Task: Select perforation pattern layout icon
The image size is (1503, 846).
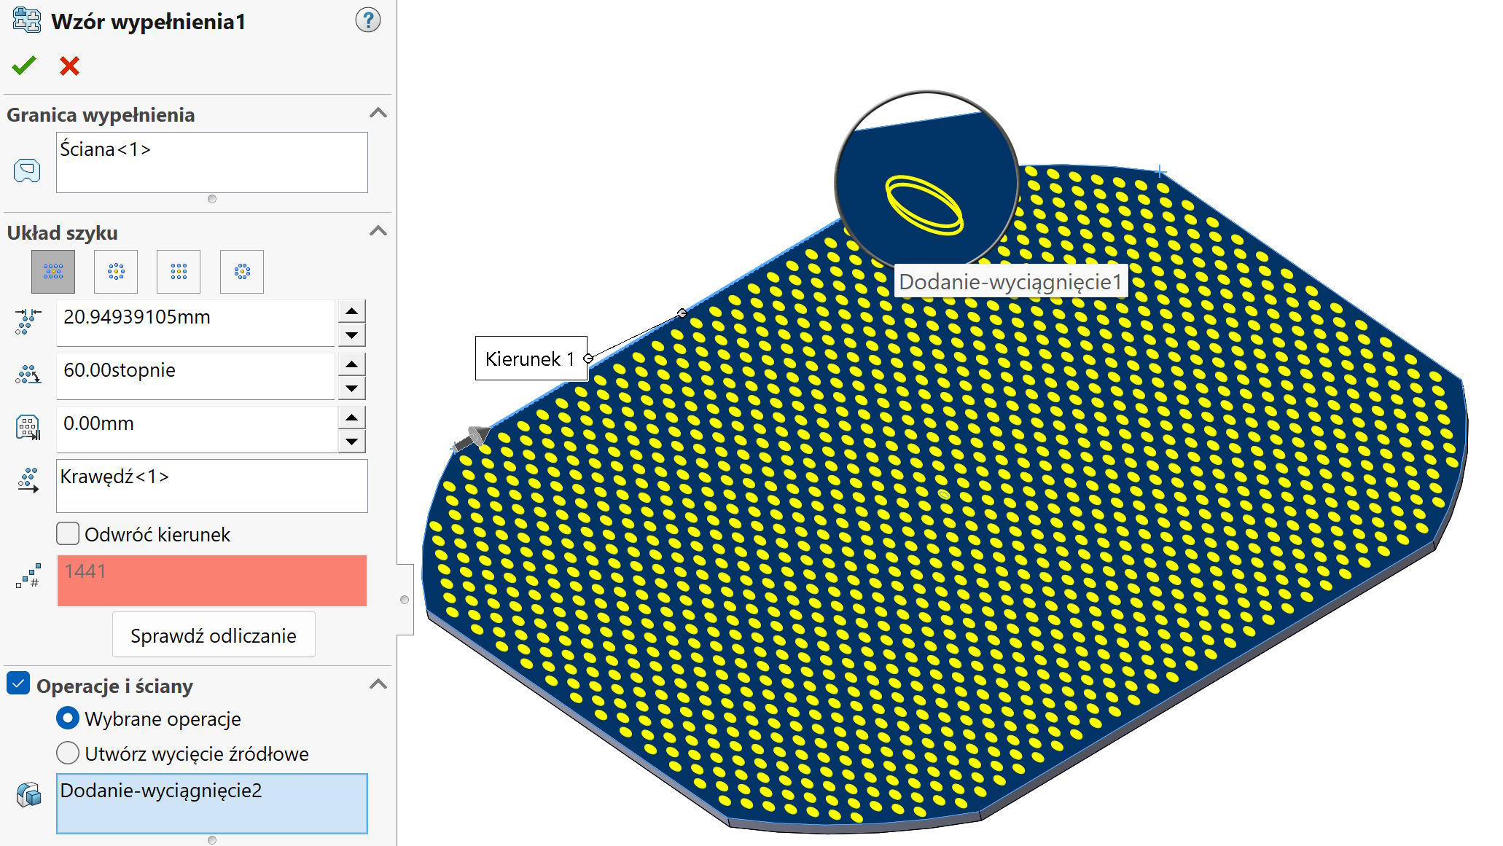Action: [x=53, y=272]
